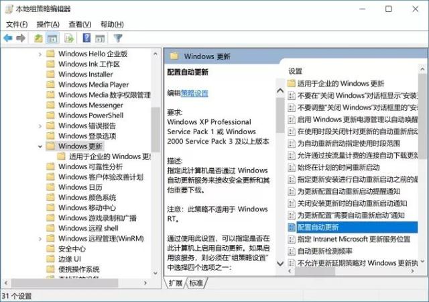Expand the Windows Hello 企业版 tree node

40,54
